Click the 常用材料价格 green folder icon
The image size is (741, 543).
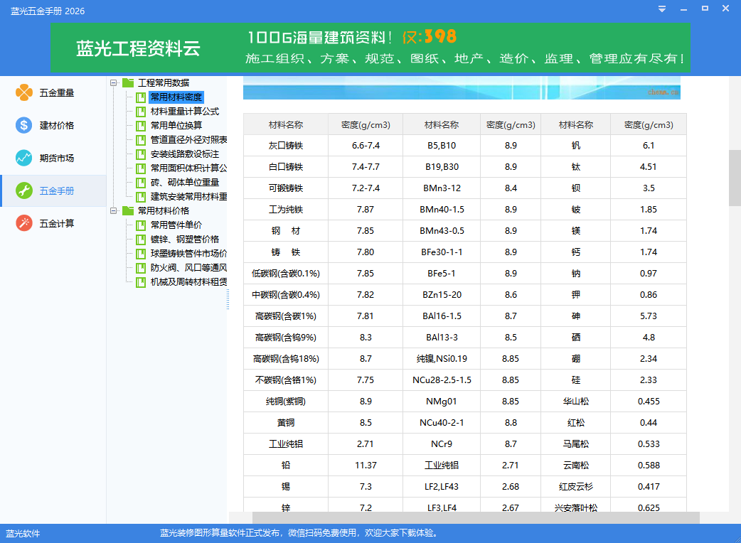(128, 211)
